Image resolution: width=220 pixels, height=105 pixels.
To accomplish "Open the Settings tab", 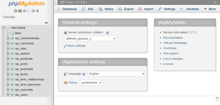I will (166, 9).
